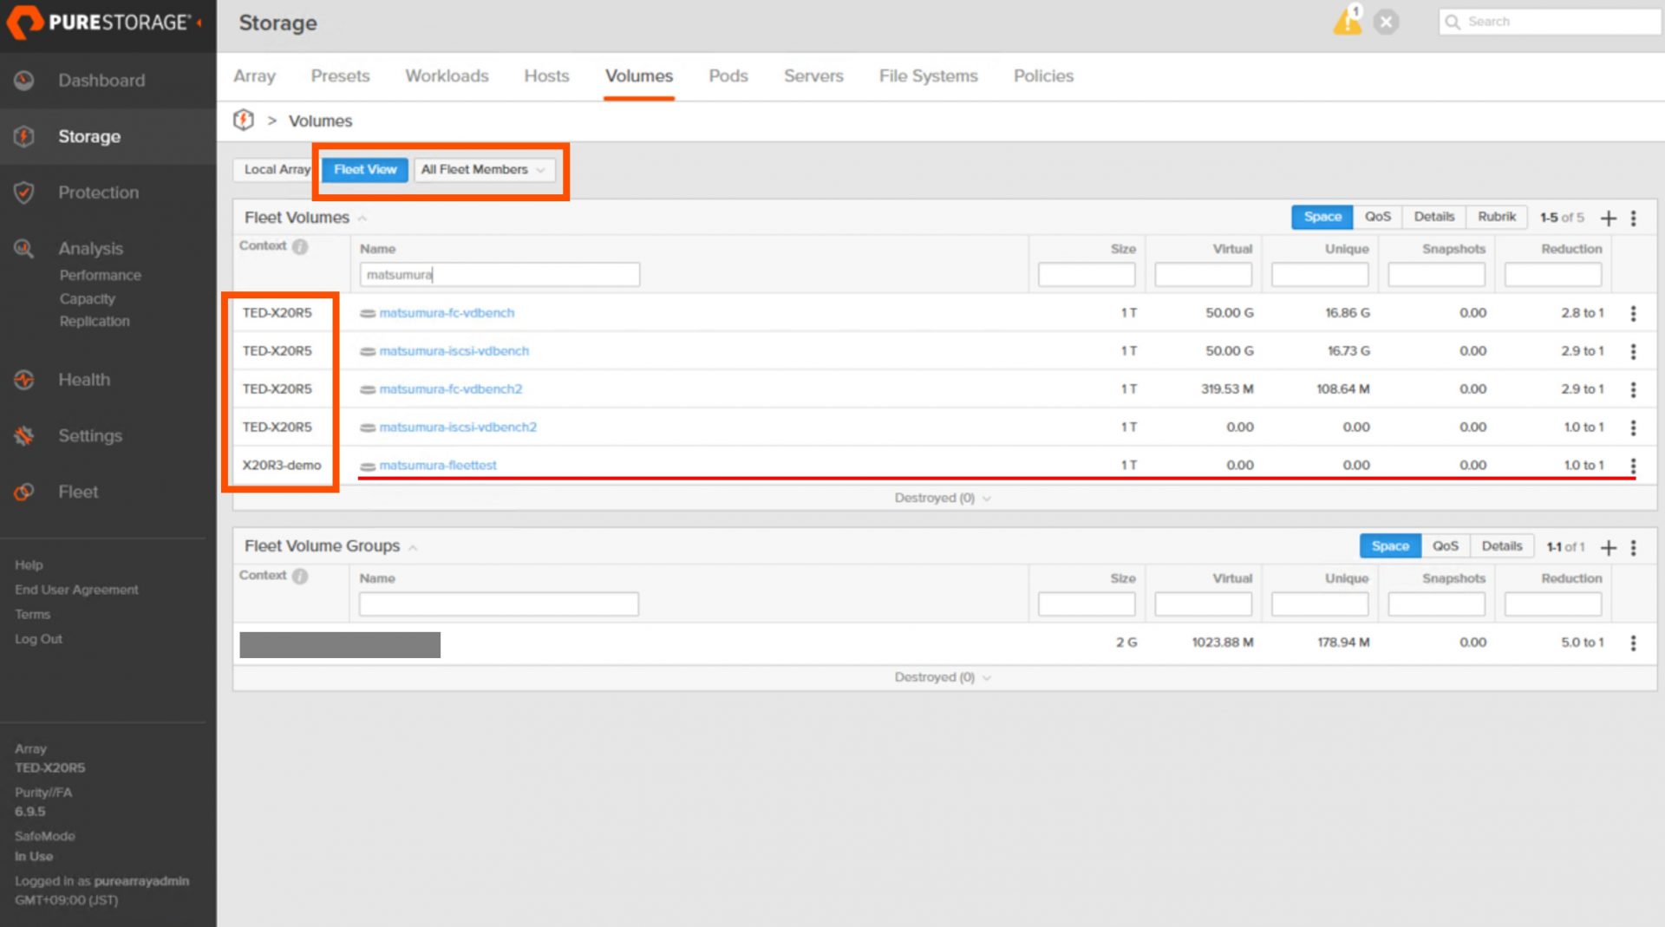Click Log Out in sidebar
This screenshot has width=1665, height=927.
pos(38,639)
